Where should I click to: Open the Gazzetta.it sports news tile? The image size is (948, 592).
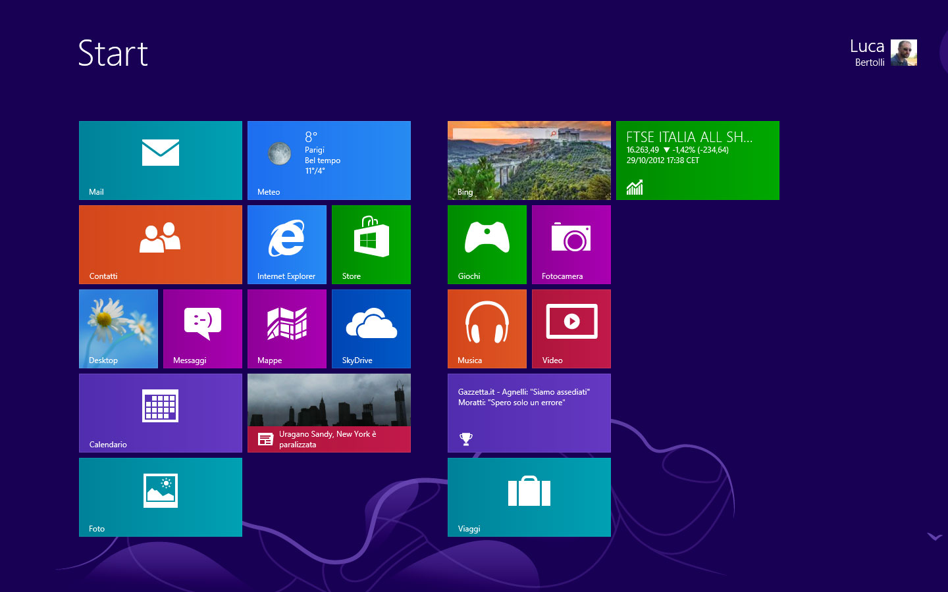click(x=529, y=413)
